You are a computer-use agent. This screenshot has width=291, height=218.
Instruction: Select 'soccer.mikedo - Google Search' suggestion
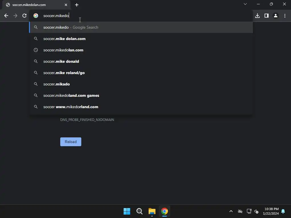pyautogui.click(x=141, y=27)
